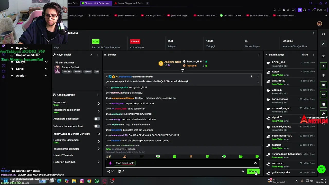Open statistics panel three-dot menu
Viewport: 329px width, 185px height.
pyautogui.click(x=313, y=33)
